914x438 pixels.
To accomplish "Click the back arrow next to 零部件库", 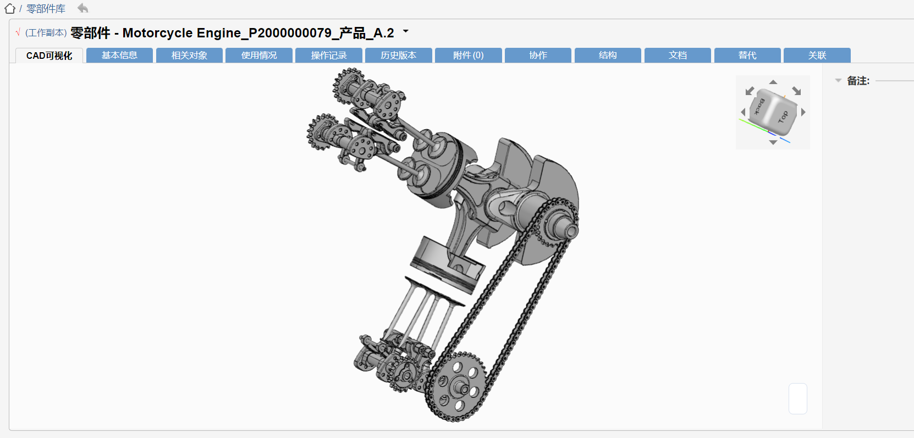I will (82, 8).
